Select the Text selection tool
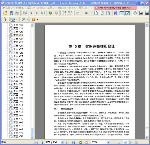The width and height of the screenshot is (150, 145). [141, 13]
